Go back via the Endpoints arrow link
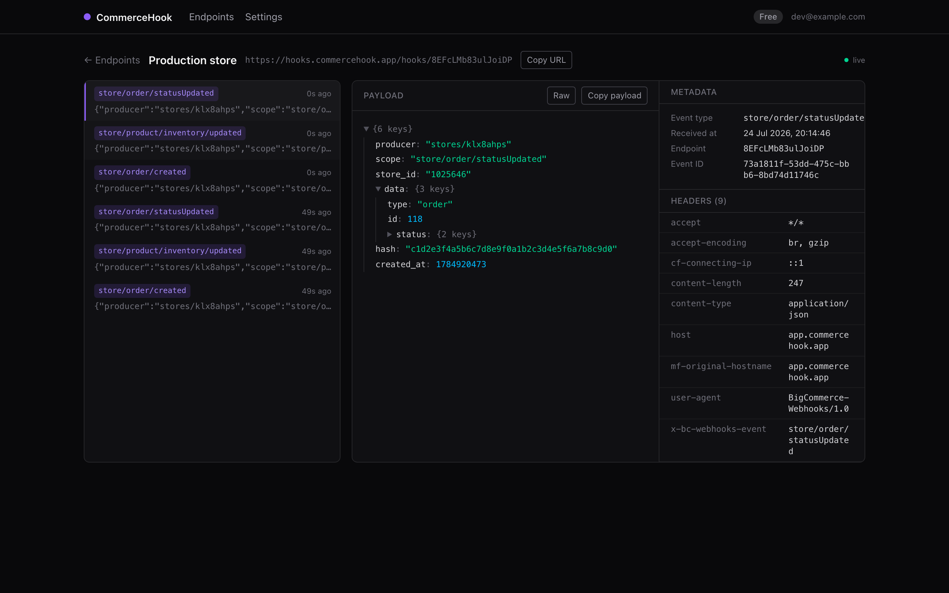949x593 pixels. point(112,60)
